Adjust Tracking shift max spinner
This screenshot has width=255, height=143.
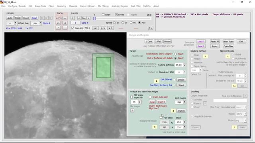coord(184,65)
